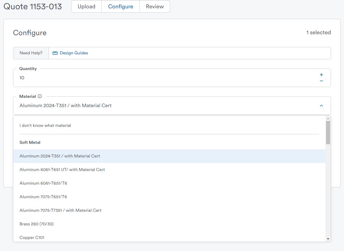This screenshot has height=251, width=344.
Task: Collapse the Material dropdown via its chevron
Action: pos(321,106)
